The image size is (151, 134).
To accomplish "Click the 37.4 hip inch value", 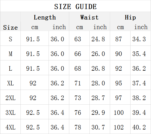I will pos(139,83).
